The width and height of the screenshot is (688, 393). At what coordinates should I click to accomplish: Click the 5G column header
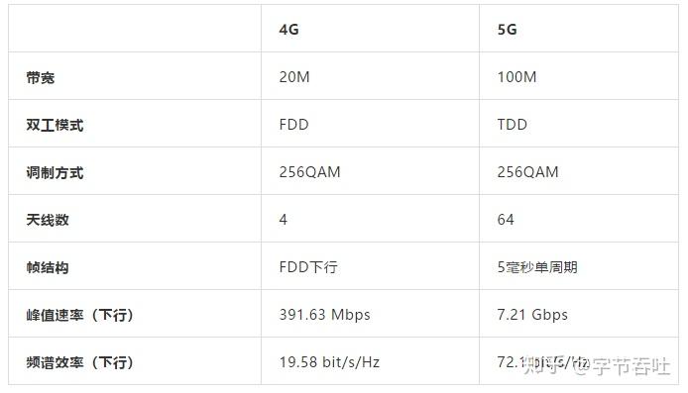pyautogui.click(x=507, y=30)
